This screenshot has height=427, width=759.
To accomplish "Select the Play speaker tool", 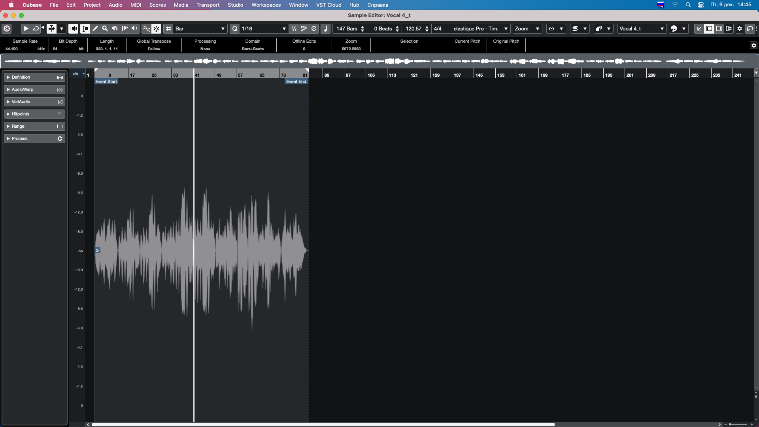I will click(x=115, y=28).
